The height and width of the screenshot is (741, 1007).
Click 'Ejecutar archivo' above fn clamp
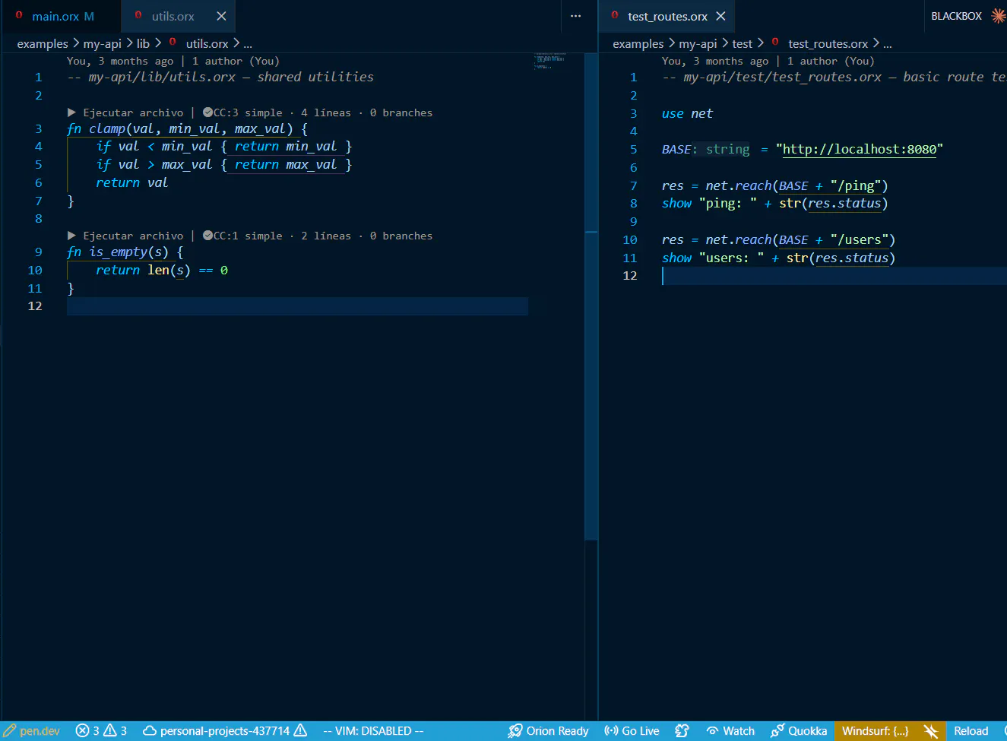click(125, 112)
